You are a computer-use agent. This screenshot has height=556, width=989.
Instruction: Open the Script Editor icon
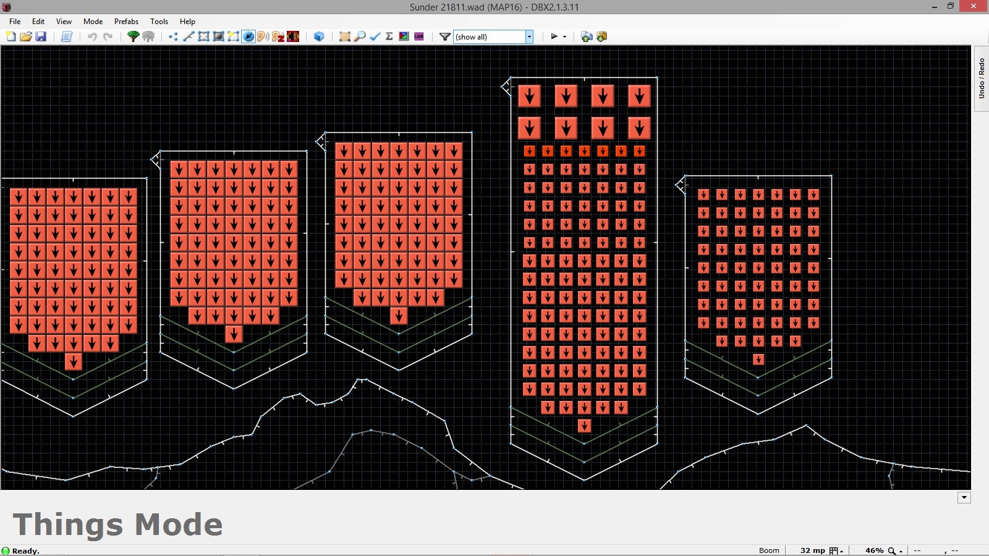click(x=67, y=36)
